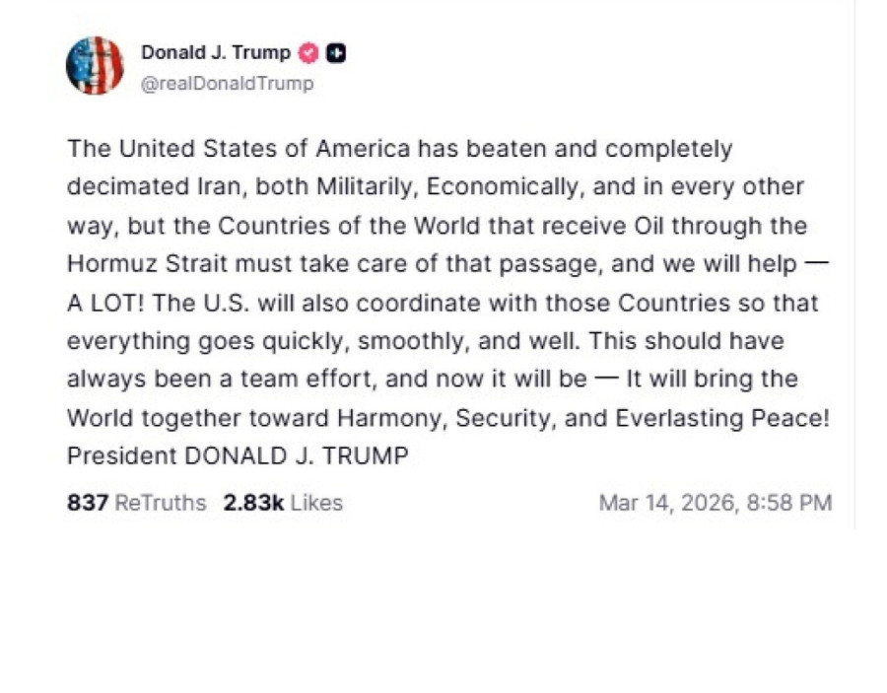Click the Mar 14, 2026 timestamp
This screenshot has height=693, width=887.
pyautogui.click(x=717, y=503)
